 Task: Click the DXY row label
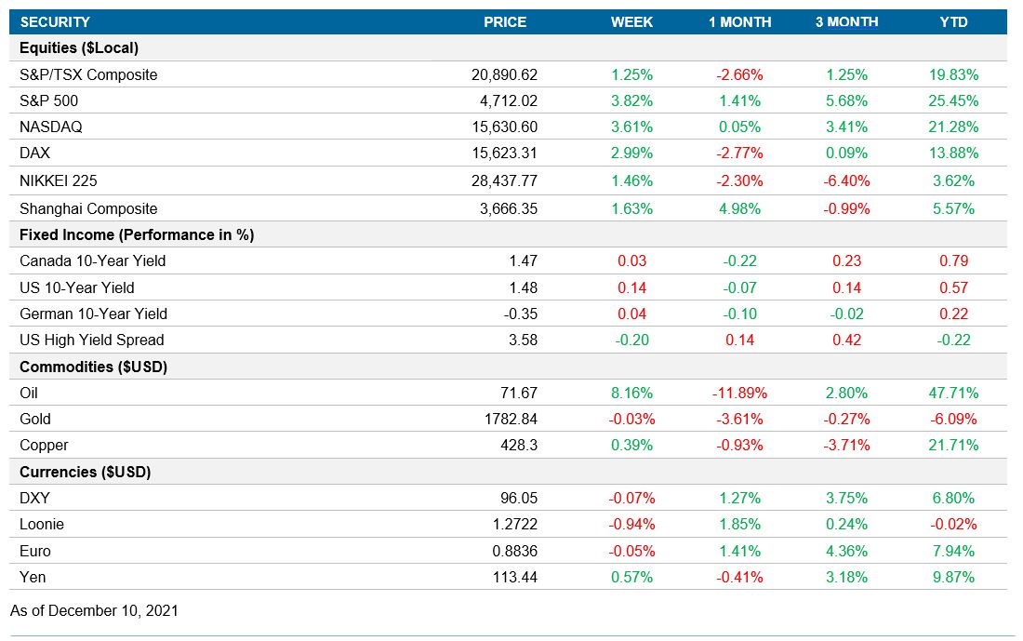coord(34,498)
